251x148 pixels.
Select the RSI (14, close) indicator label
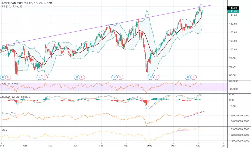pos(11,83)
